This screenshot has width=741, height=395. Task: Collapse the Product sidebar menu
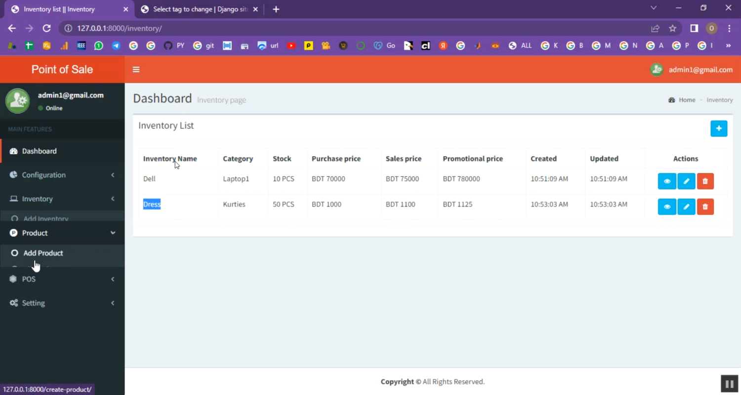[62, 233]
